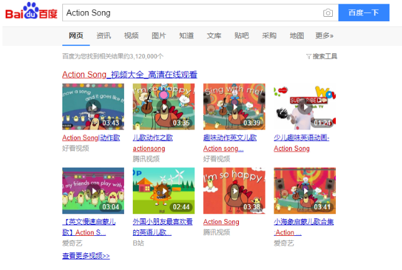
Task: Open the 采购 tab
Action: coord(269,35)
